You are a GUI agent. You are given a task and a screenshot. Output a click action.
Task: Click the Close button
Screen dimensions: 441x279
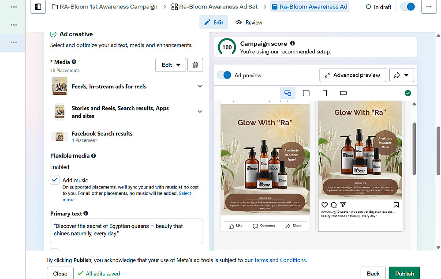click(60, 273)
